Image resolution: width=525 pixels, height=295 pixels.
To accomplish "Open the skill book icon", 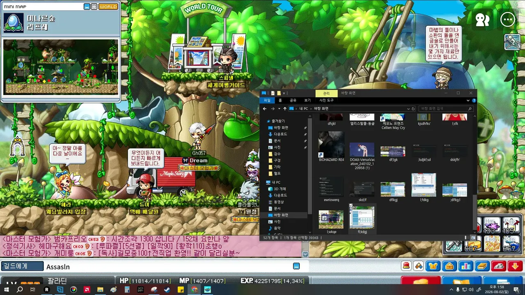I will tap(482, 266).
